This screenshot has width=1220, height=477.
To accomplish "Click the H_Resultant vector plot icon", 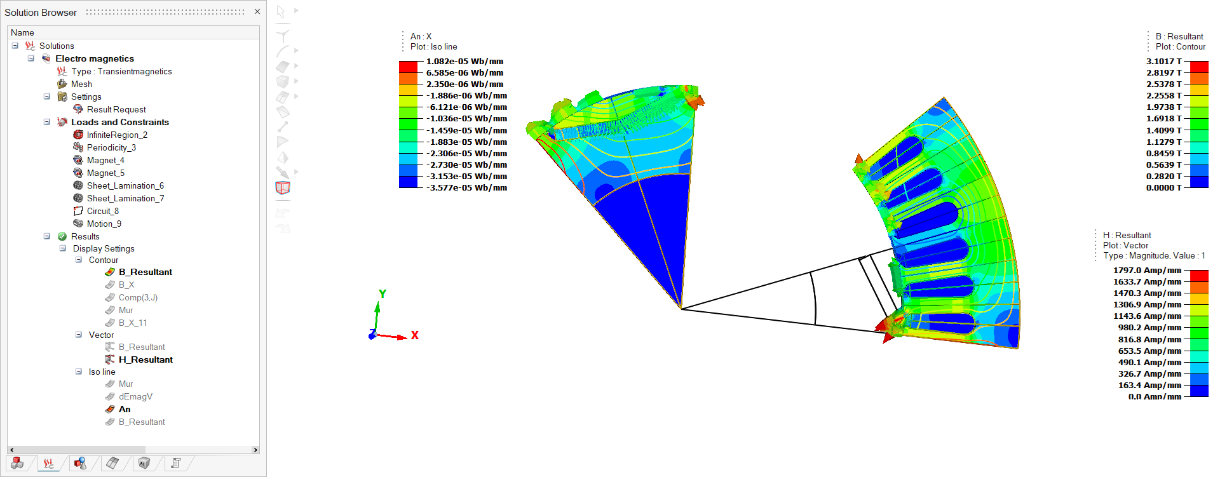I will pyautogui.click(x=110, y=359).
